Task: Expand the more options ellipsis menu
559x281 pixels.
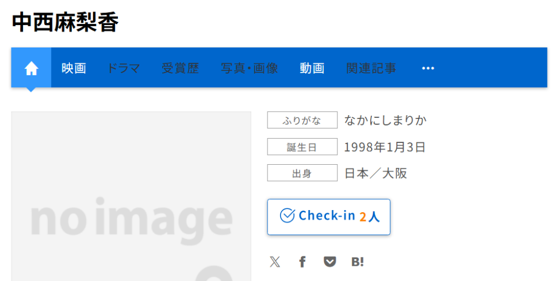Action: click(x=428, y=68)
